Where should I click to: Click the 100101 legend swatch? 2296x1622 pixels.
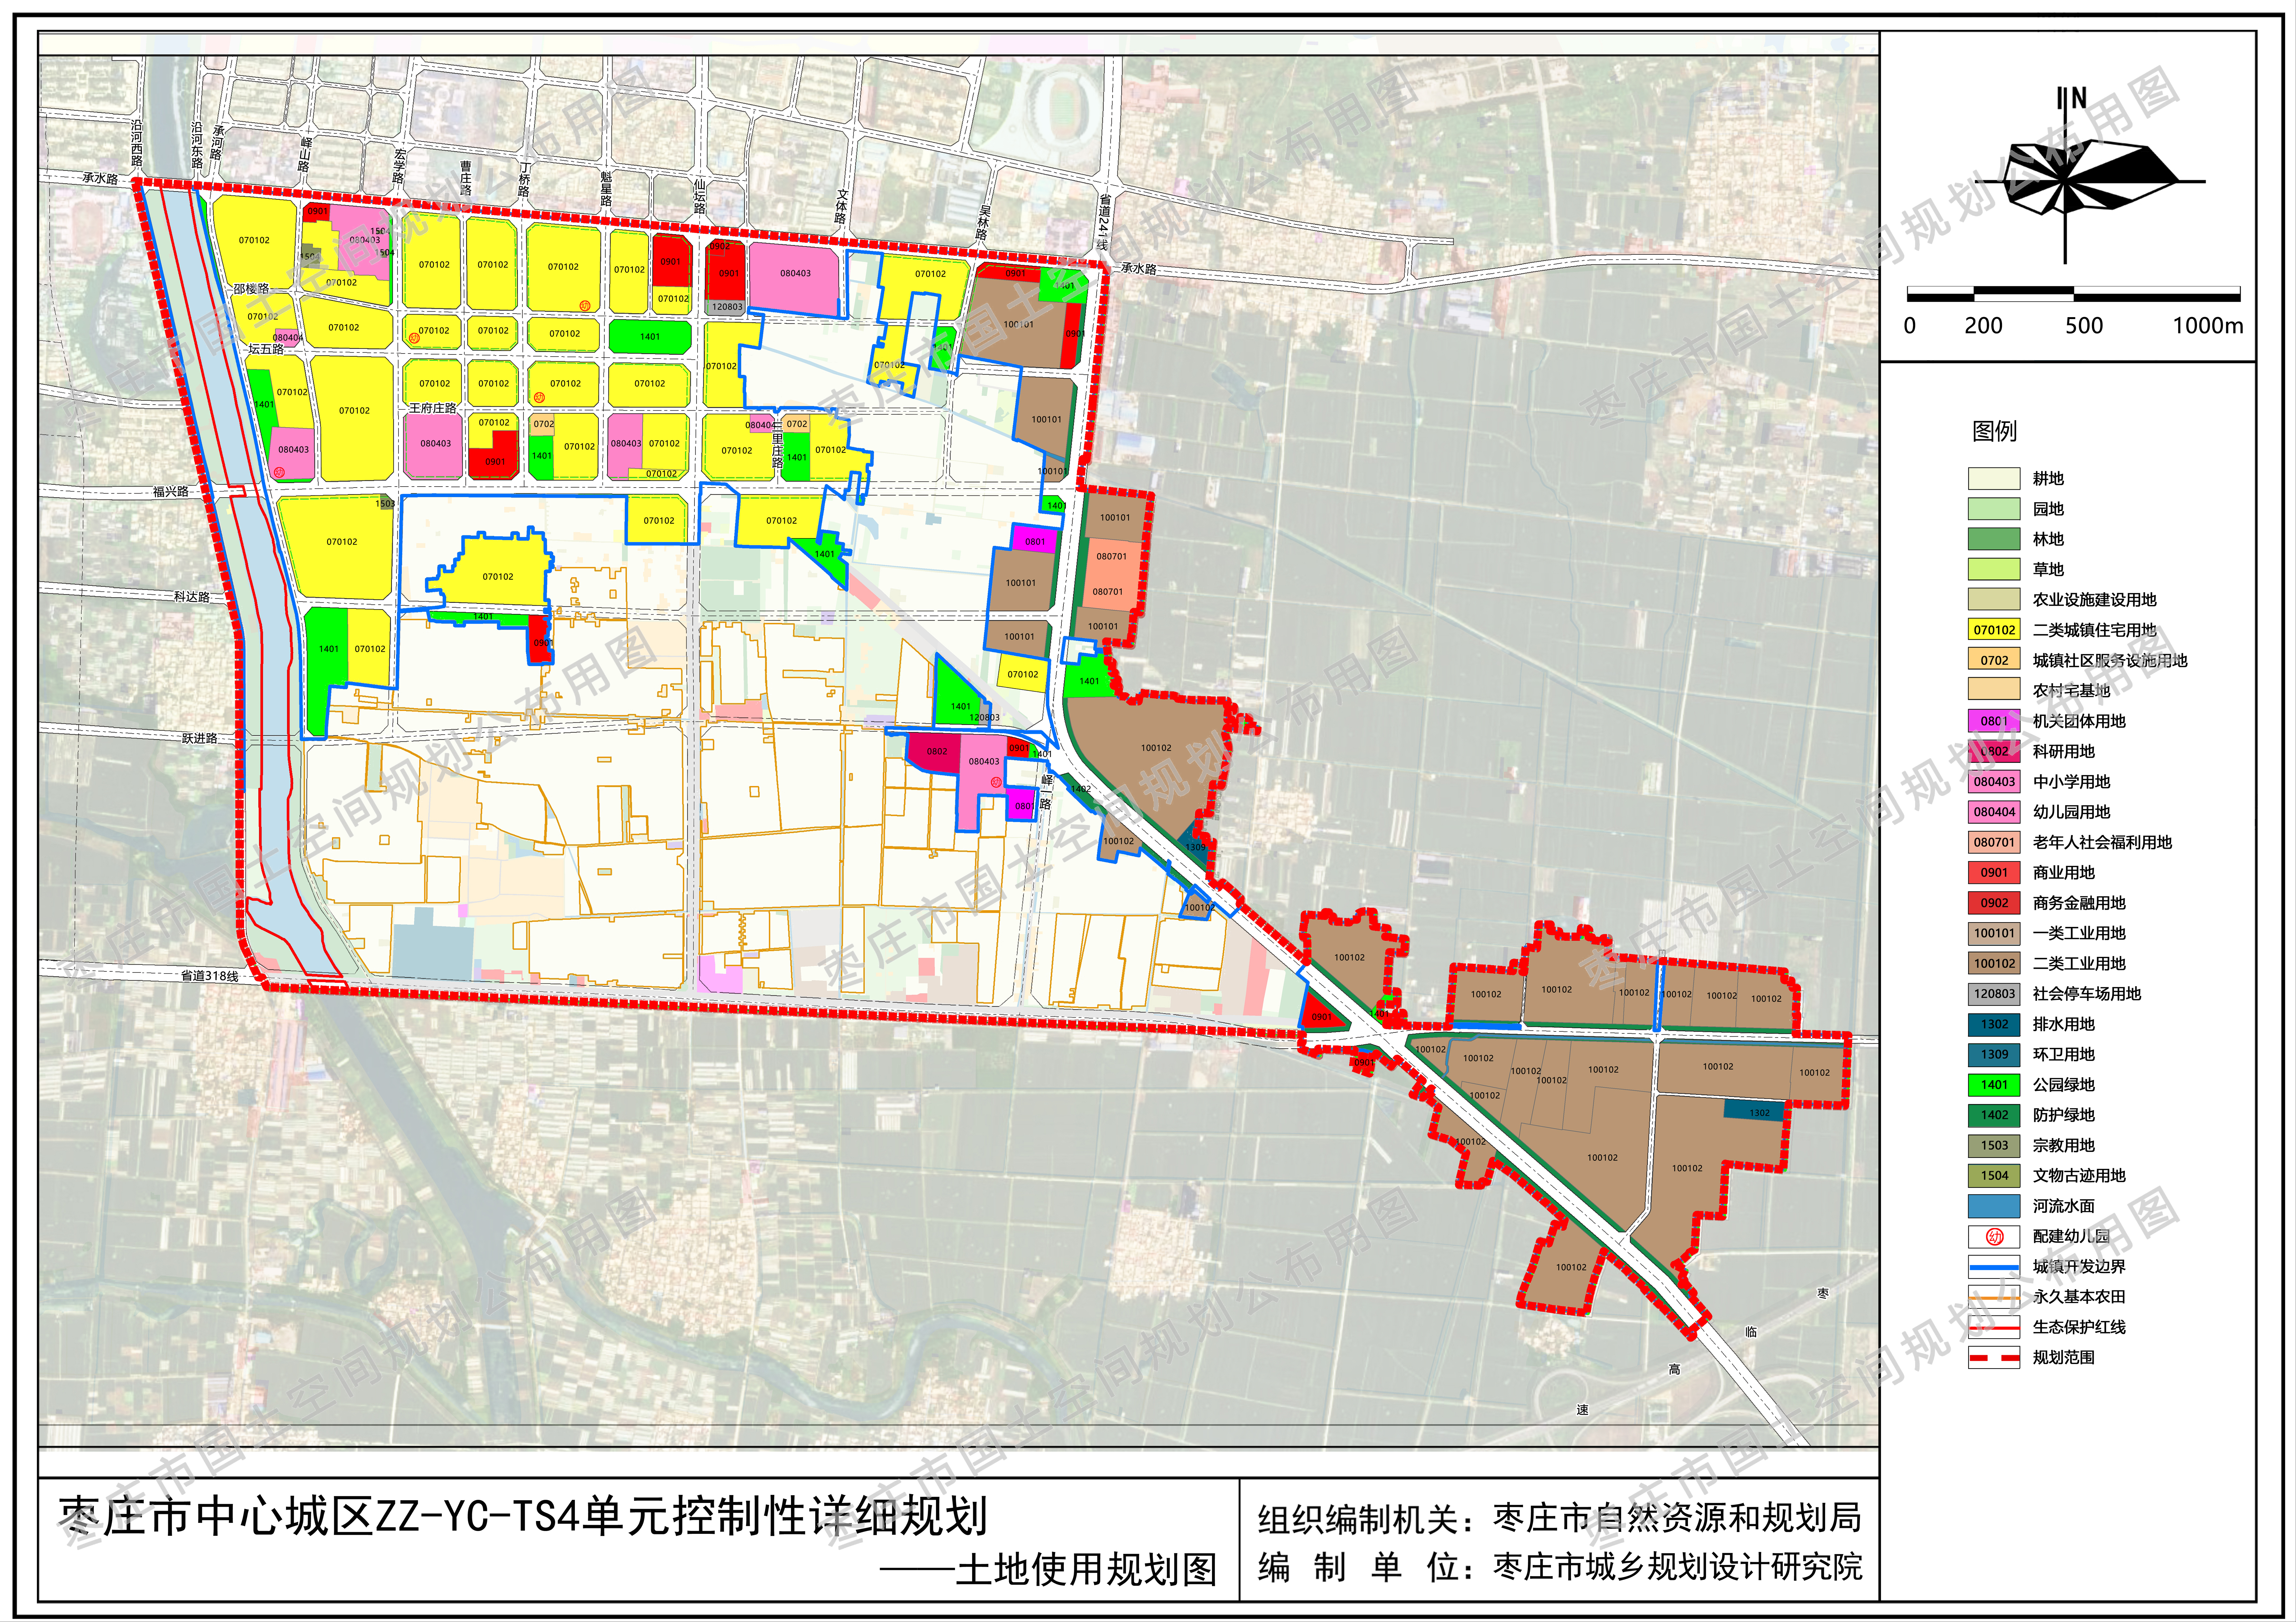click(x=1994, y=933)
